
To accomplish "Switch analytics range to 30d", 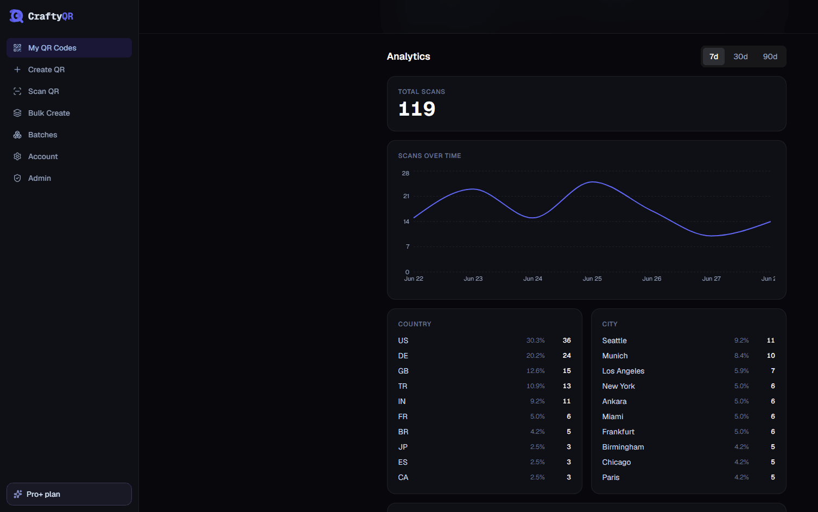I will tap(740, 56).
